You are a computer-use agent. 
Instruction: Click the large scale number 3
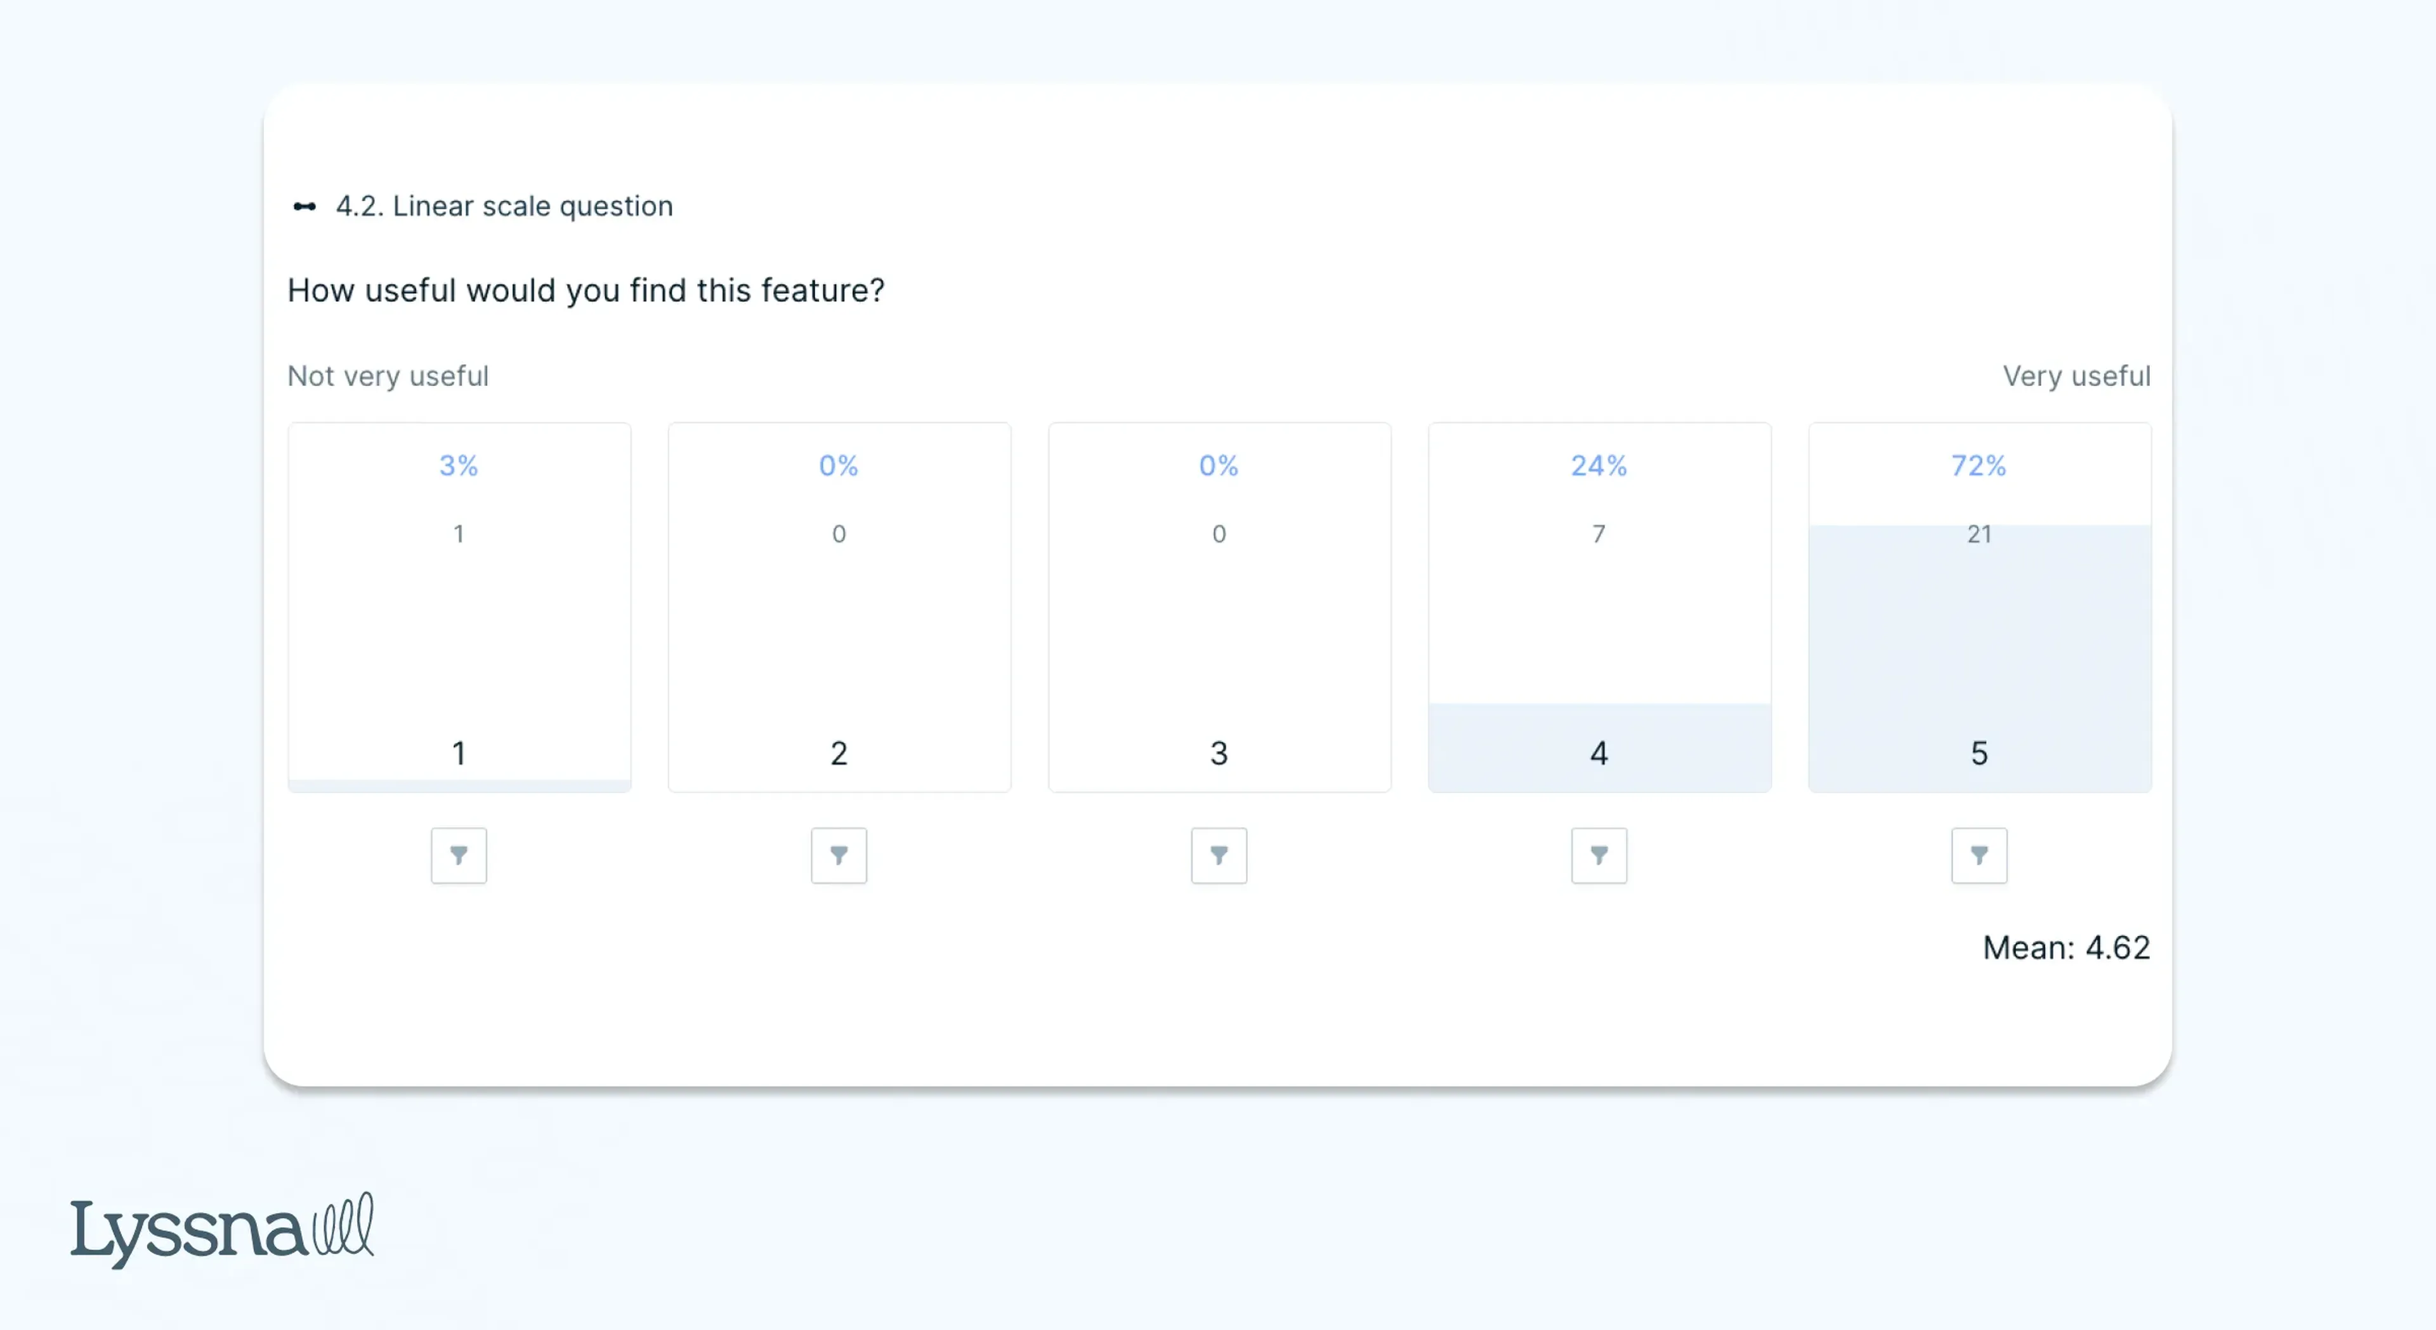(1219, 753)
